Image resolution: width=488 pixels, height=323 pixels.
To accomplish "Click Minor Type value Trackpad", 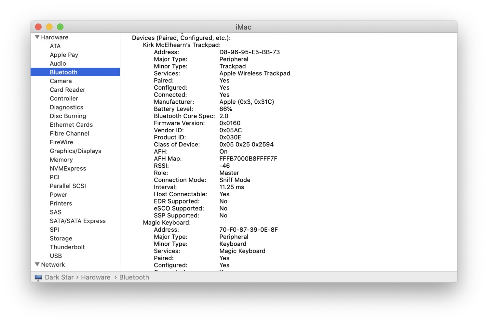I will [x=233, y=67].
